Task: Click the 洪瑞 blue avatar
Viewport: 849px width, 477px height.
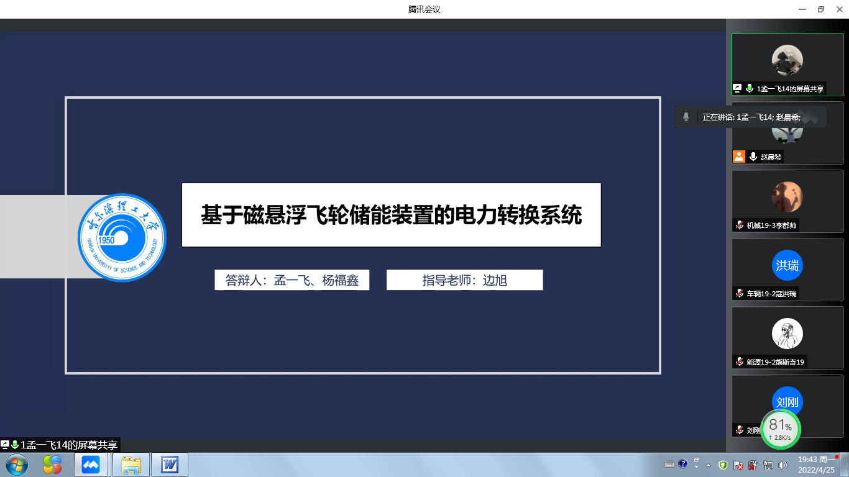Action: pos(787,266)
